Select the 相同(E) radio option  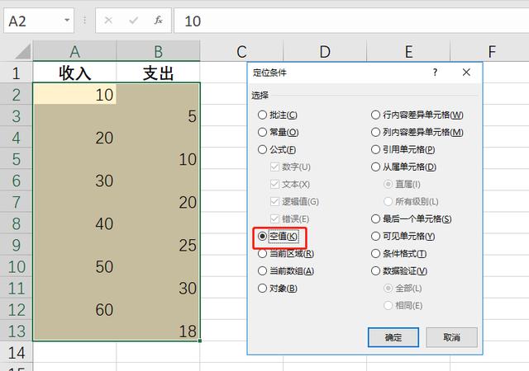(403, 306)
